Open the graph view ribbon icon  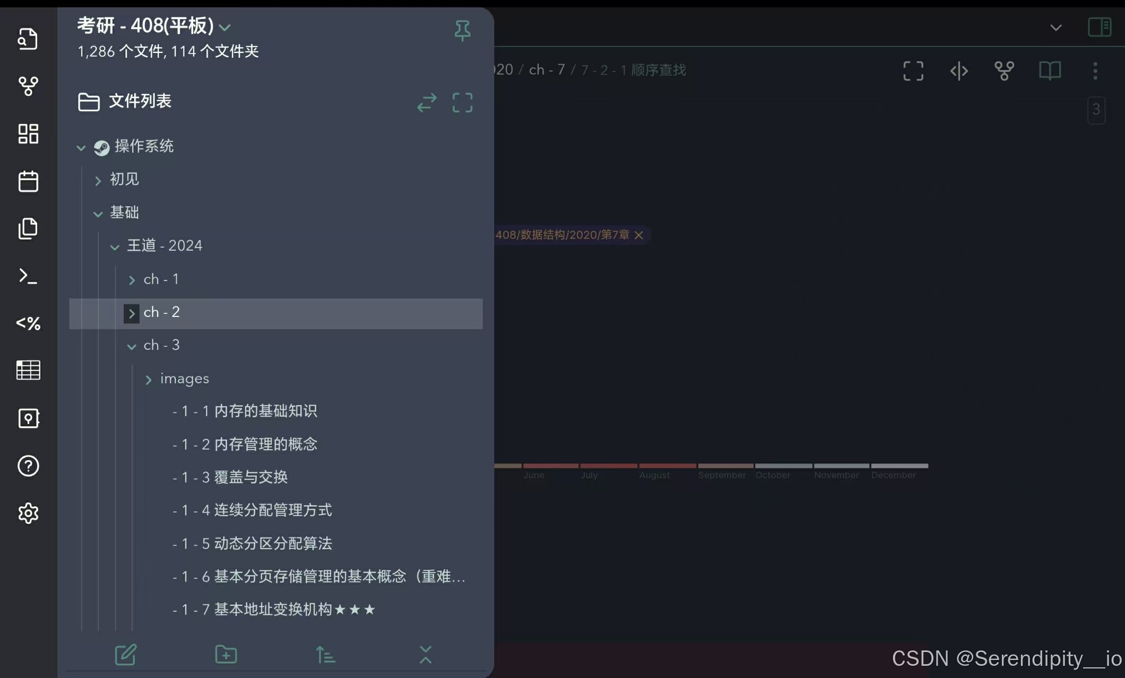coord(28,86)
